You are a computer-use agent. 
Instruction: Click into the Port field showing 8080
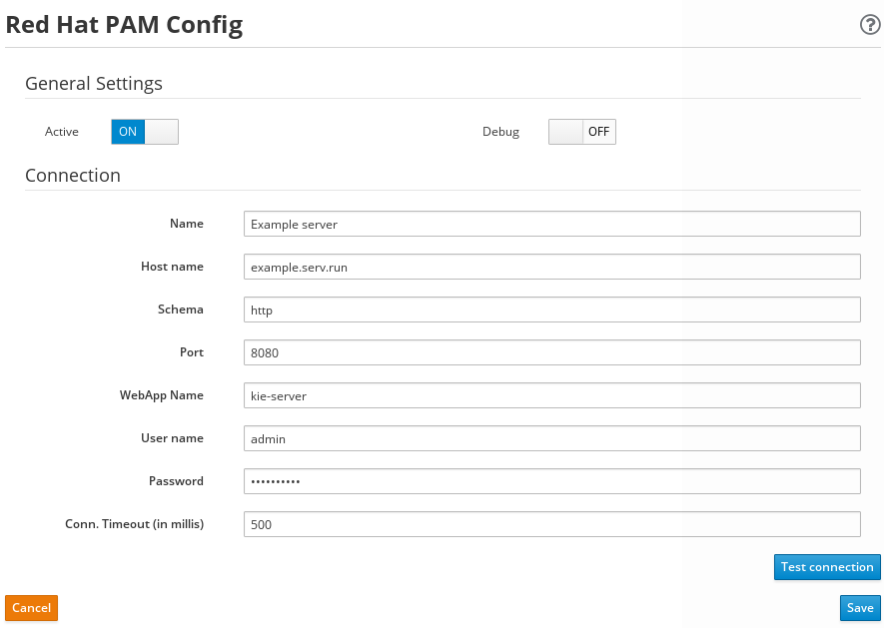[552, 352]
